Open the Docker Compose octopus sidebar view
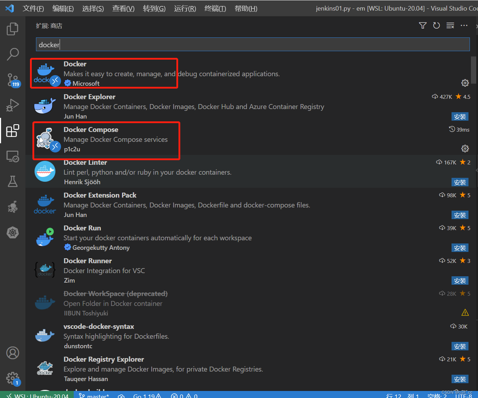The image size is (478, 398). pos(13,207)
